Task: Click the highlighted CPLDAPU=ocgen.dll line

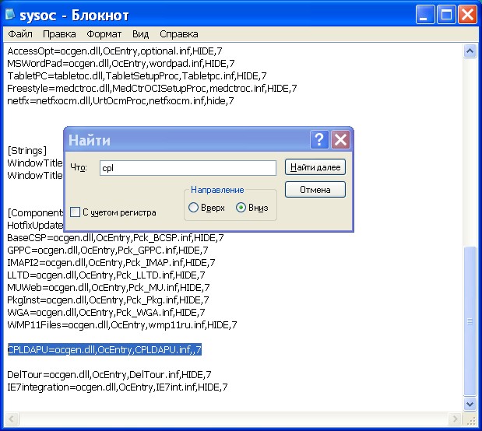Action: pos(104,349)
